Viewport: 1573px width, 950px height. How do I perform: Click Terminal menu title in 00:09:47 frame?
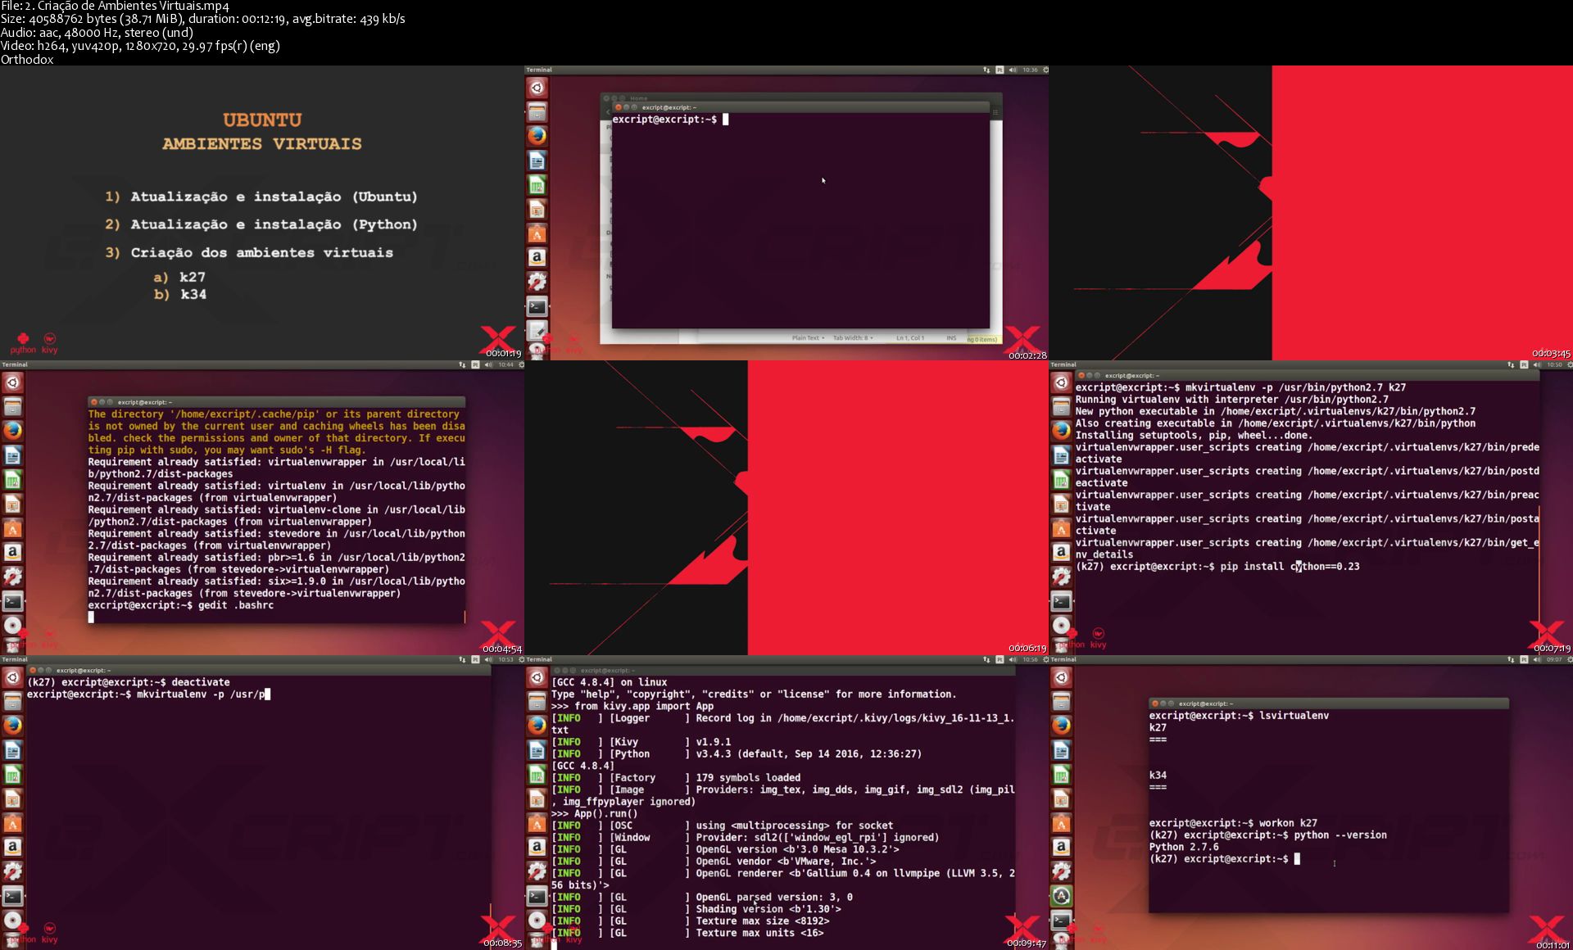coord(539,659)
